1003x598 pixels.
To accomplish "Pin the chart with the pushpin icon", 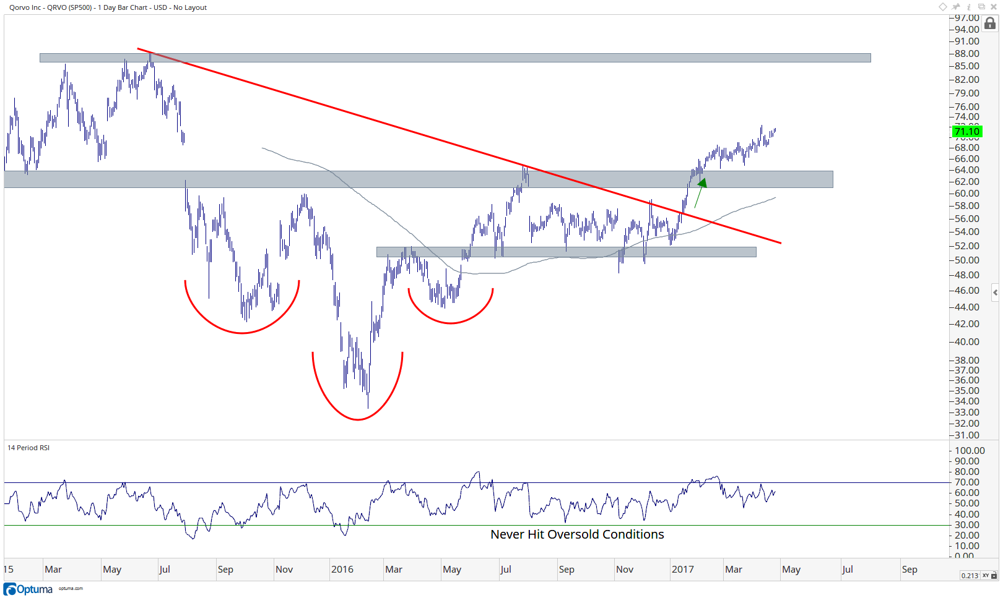I will 955,7.
